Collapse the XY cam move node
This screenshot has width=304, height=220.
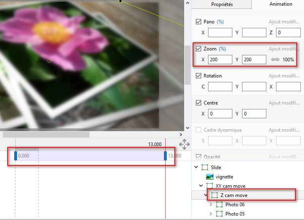click(201, 186)
